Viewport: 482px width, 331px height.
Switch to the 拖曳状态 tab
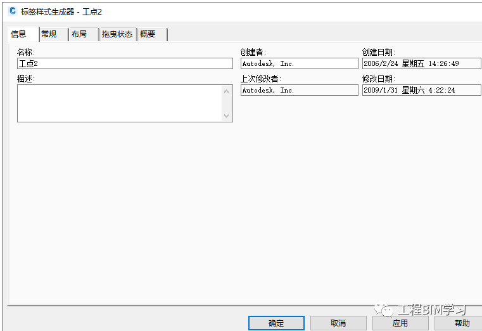(x=118, y=34)
